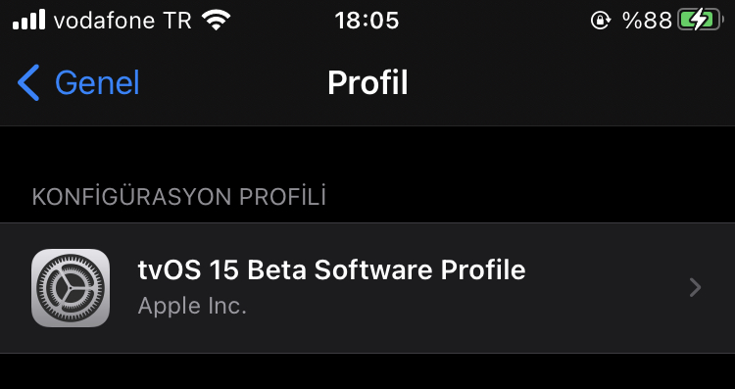Tap the Wi-Fi status icon

(216, 21)
